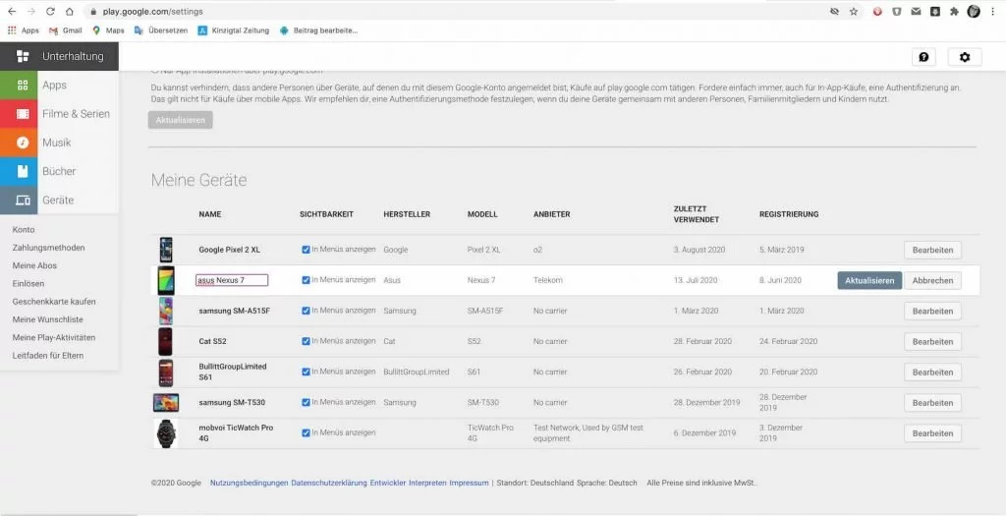Open Meine Play-Aktivitäten link
The image size is (1006, 516).
pyautogui.click(x=54, y=337)
